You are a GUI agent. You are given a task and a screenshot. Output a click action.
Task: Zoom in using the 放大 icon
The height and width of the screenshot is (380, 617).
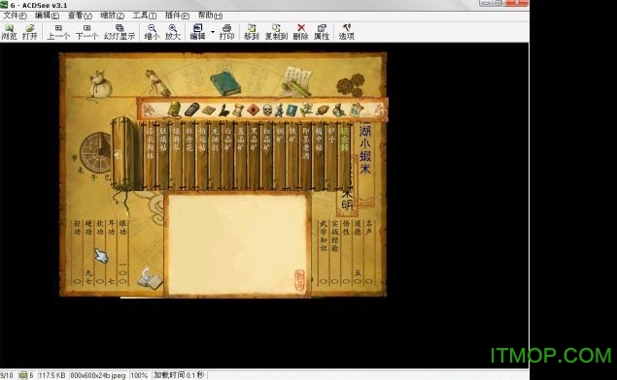pos(172,32)
